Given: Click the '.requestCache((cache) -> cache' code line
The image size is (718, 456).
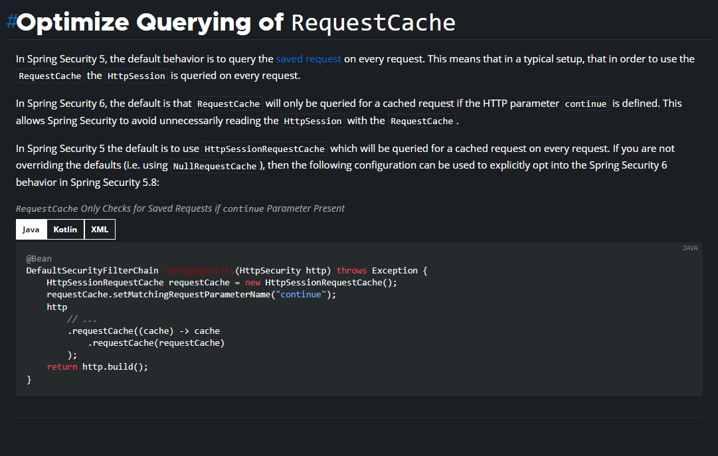Looking at the screenshot, I should pos(143,331).
